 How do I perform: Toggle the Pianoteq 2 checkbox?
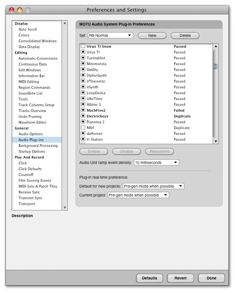pyautogui.click(x=83, y=121)
